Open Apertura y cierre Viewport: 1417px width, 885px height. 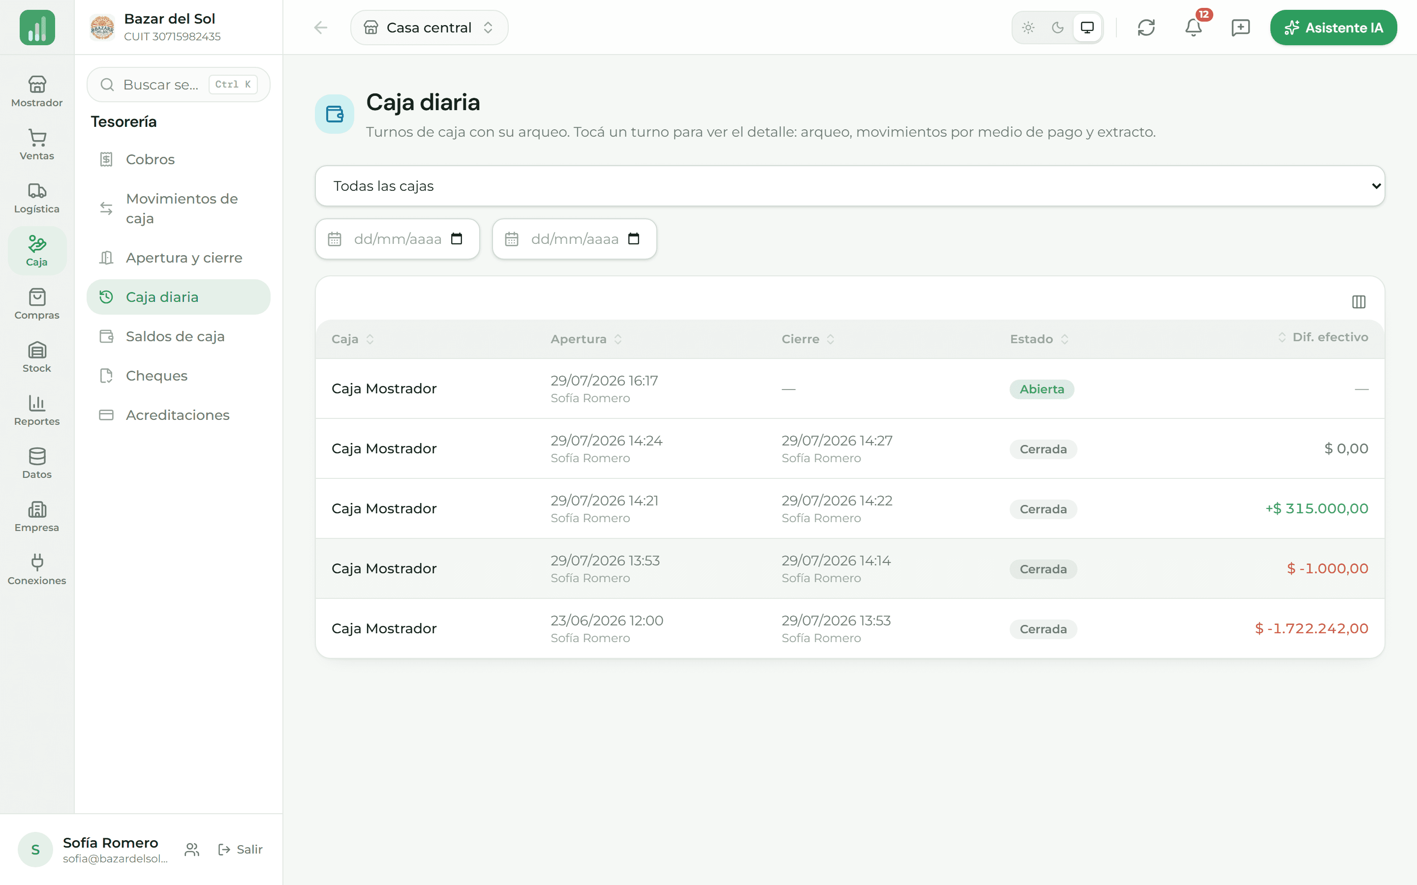point(179,258)
